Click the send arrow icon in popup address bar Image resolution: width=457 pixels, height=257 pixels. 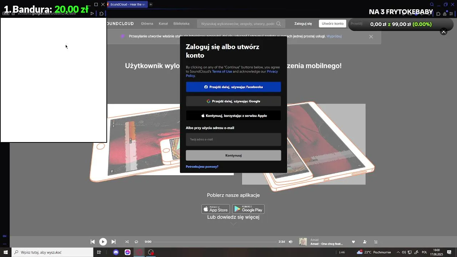click(92, 14)
